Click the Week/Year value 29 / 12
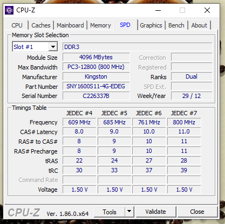 pos(192,96)
